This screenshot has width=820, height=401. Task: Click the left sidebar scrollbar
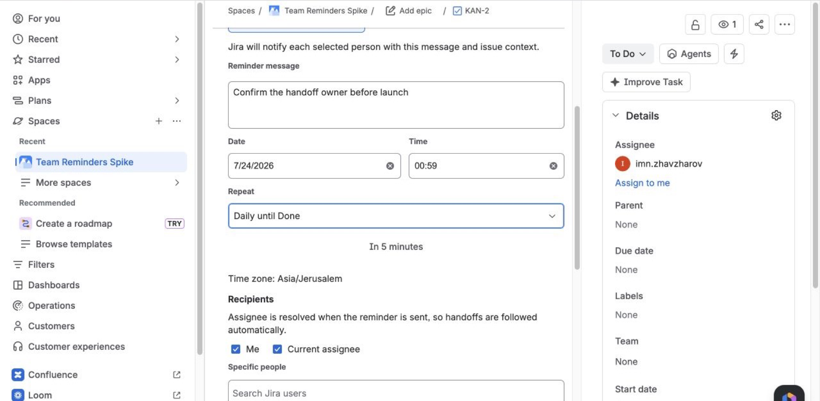click(200, 178)
